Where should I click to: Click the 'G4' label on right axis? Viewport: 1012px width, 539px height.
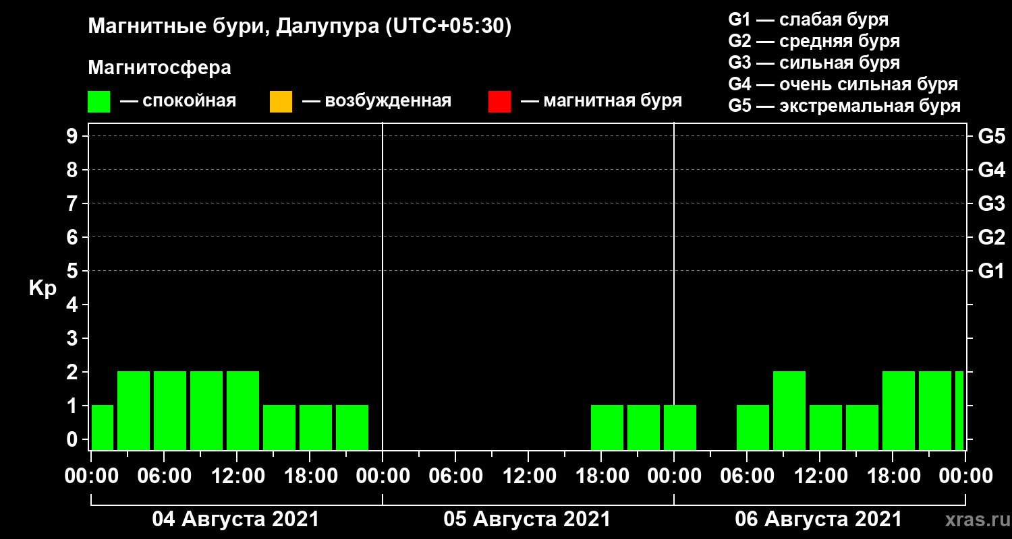991,170
